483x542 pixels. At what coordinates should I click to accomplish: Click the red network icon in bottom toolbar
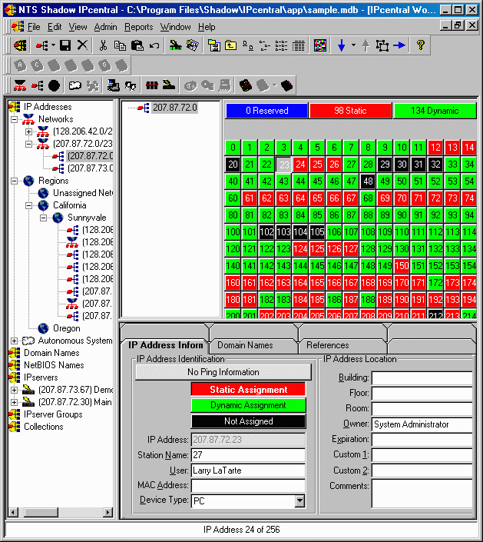point(20,85)
